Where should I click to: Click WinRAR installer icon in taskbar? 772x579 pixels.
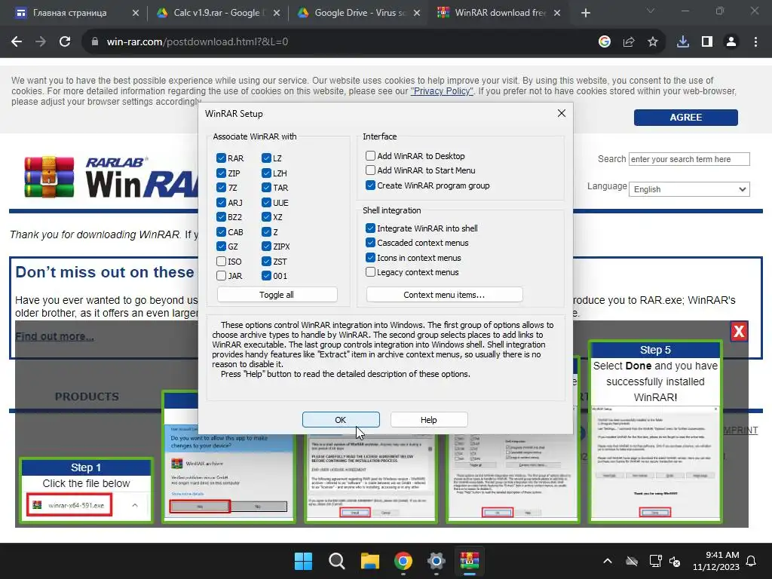pyautogui.click(x=470, y=561)
